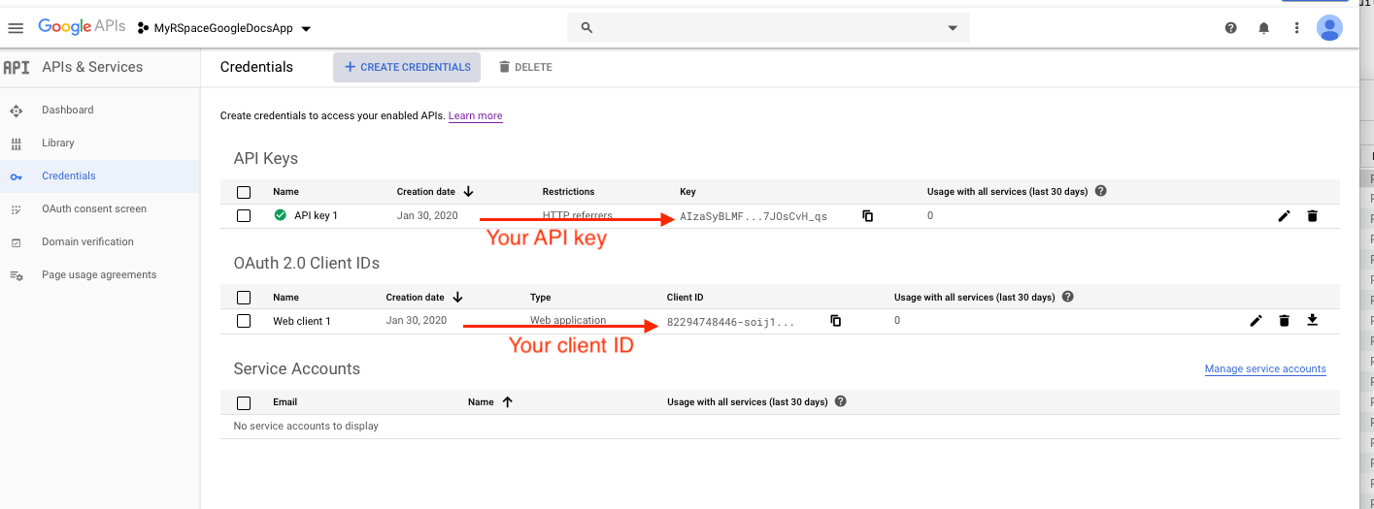Edit Web client 1 with pencil icon
The width and height of the screenshot is (1374, 509).
[1256, 321]
